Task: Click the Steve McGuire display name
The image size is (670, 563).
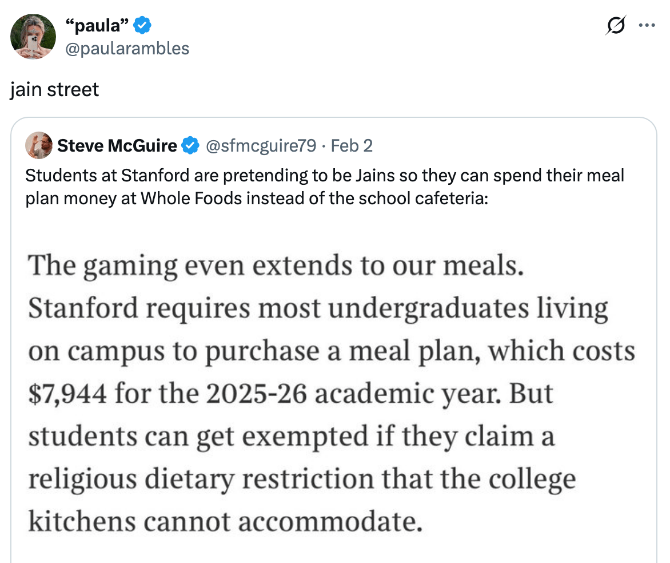Action: coord(117,146)
